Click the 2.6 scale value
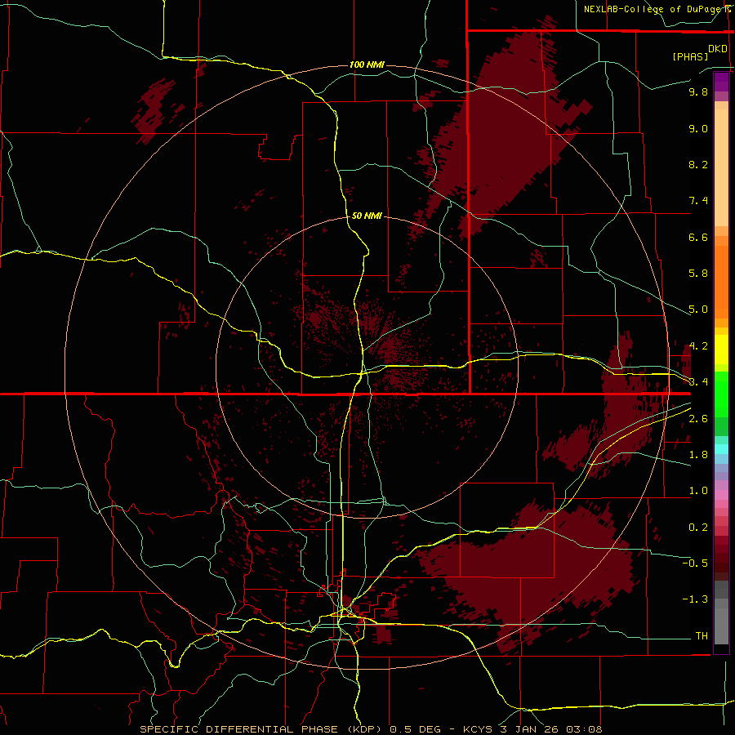 coord(698,419)
